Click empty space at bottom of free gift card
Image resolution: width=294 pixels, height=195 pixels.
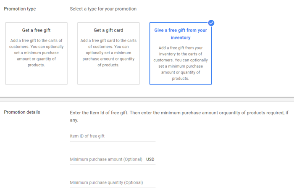point(36,76)
